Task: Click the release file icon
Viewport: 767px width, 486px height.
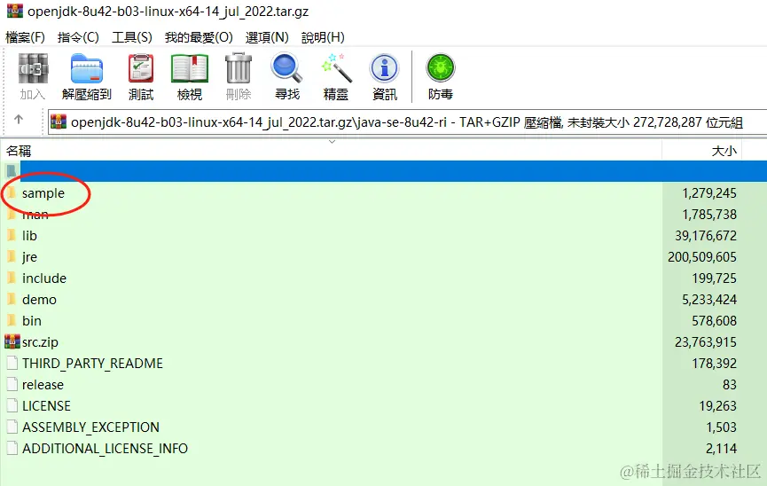Action: (12, 384)
